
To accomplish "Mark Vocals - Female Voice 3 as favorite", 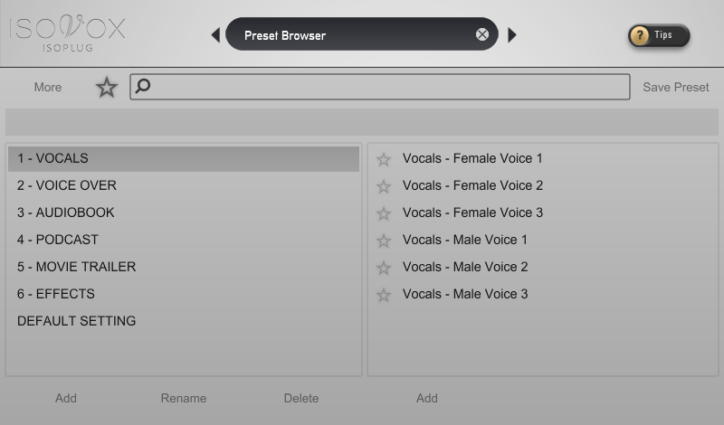I will point(384,213).
